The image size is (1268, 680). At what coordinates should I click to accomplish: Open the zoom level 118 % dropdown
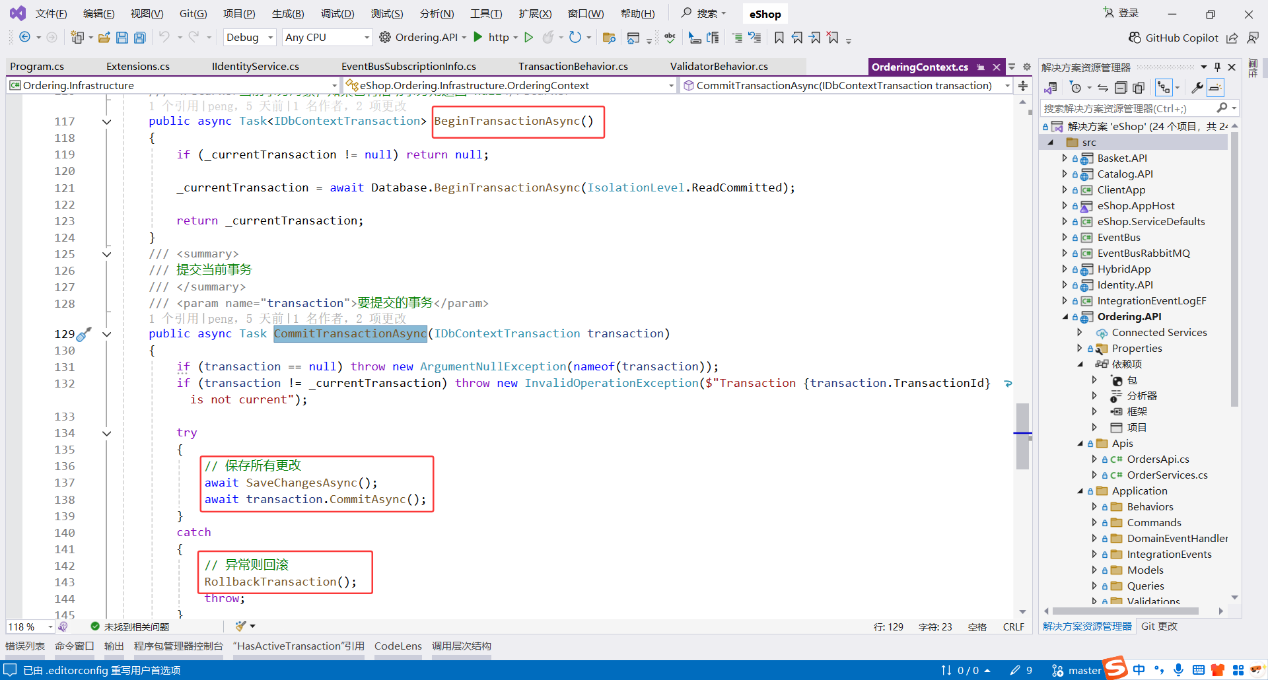[x=30, y=627]
